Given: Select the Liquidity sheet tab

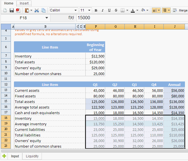Looking at the screenshot, I should (x=32, y=156).
